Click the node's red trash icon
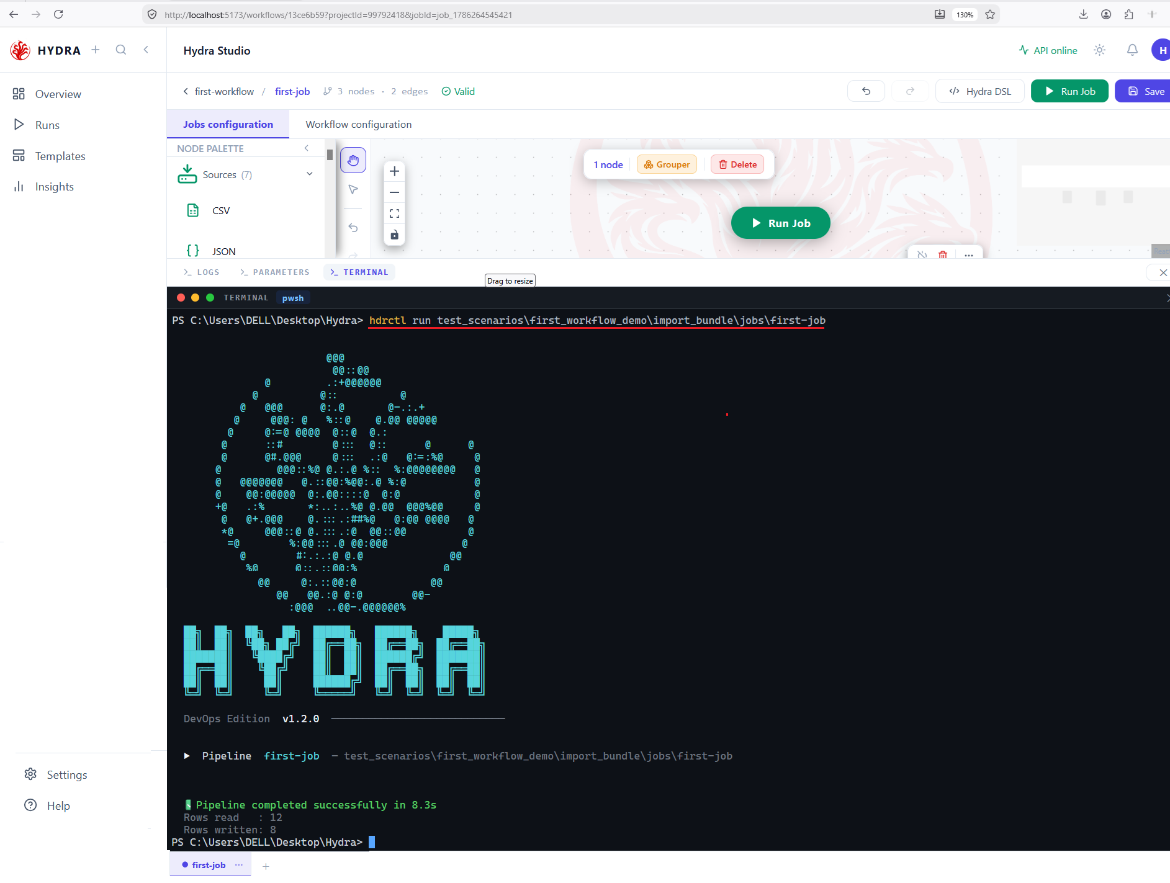The image size is (1170, 883). click(x=943, y=254)
